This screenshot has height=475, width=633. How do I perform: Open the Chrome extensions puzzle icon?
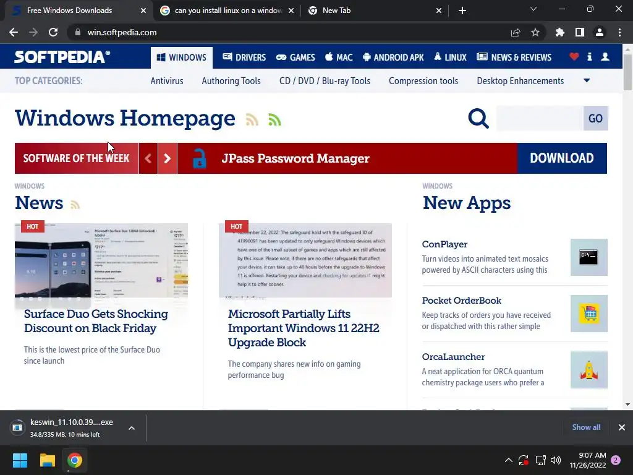[560, 32]
